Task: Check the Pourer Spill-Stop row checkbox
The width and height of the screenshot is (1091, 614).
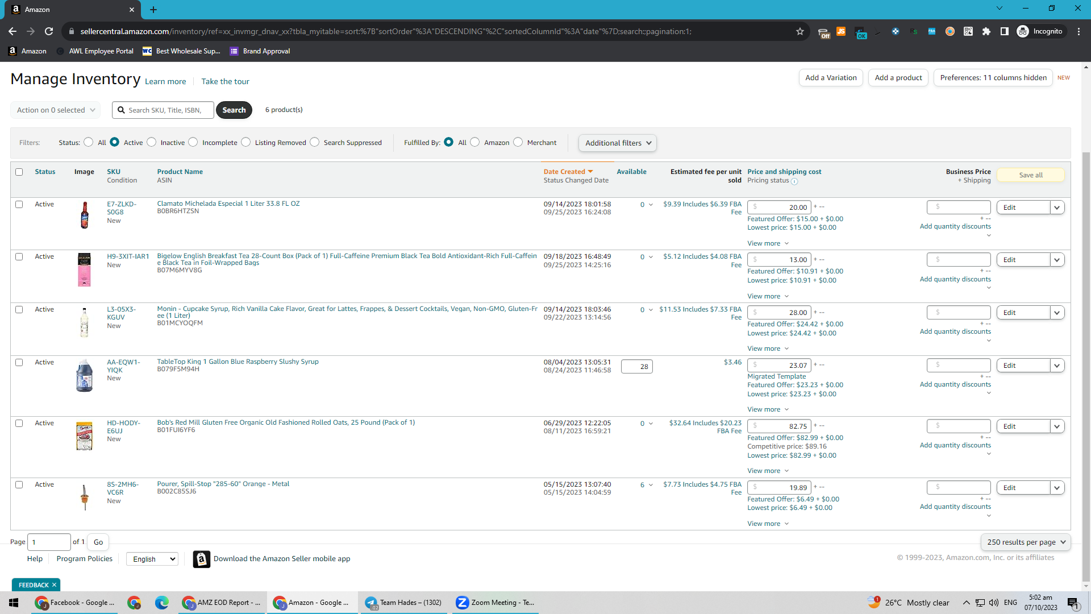Action: [x=19, y=484]
